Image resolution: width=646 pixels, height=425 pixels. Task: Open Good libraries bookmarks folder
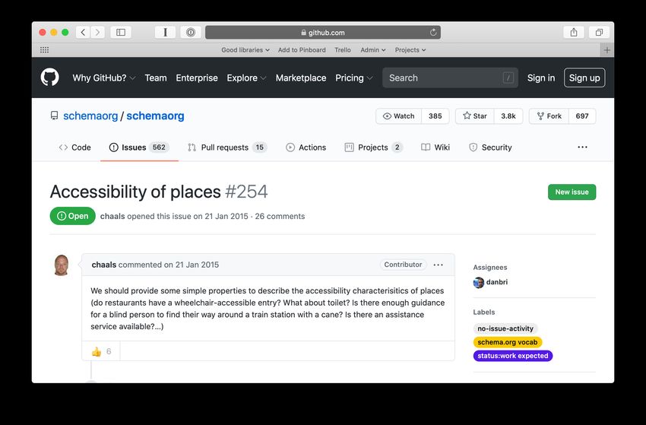pyautogui.click(x=245, y=50)
